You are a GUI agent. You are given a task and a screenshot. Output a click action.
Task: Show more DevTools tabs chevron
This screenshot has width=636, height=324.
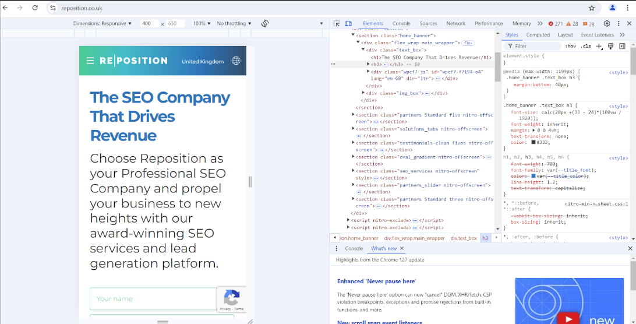pyautogui.click(x=540, y=23)
